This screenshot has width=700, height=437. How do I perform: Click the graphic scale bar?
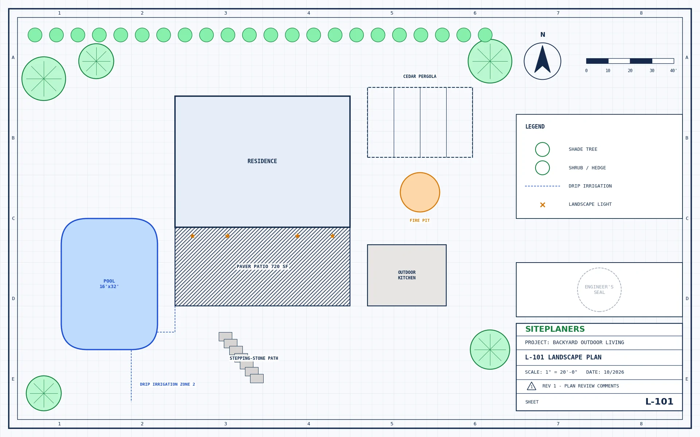pyautogui.click(x=630, y=61)
